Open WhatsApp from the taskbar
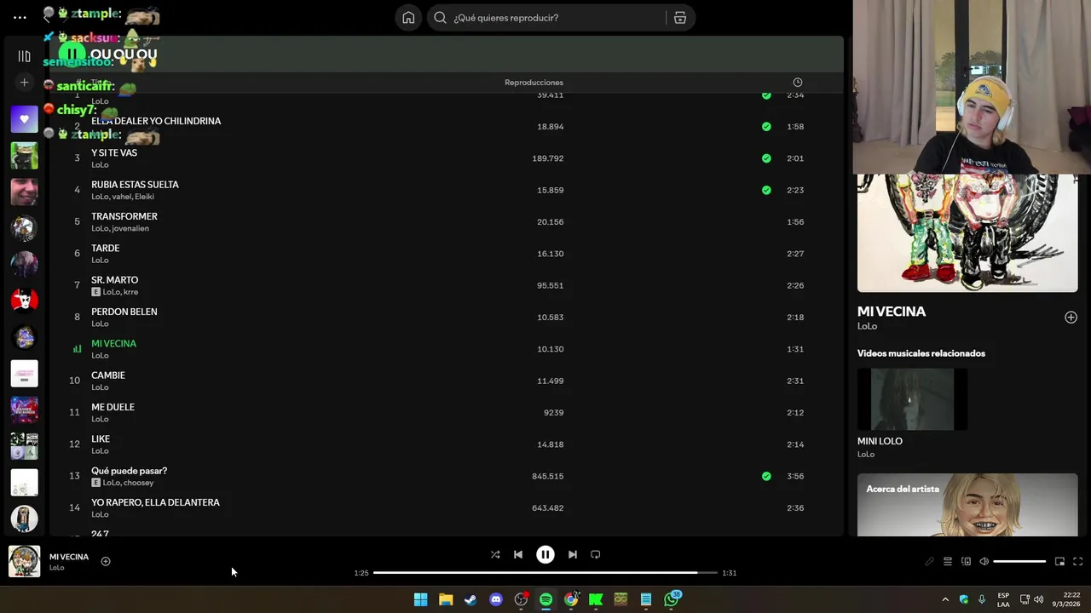Viewport: 1091px width, 613px height. click(x=672, y=599)
